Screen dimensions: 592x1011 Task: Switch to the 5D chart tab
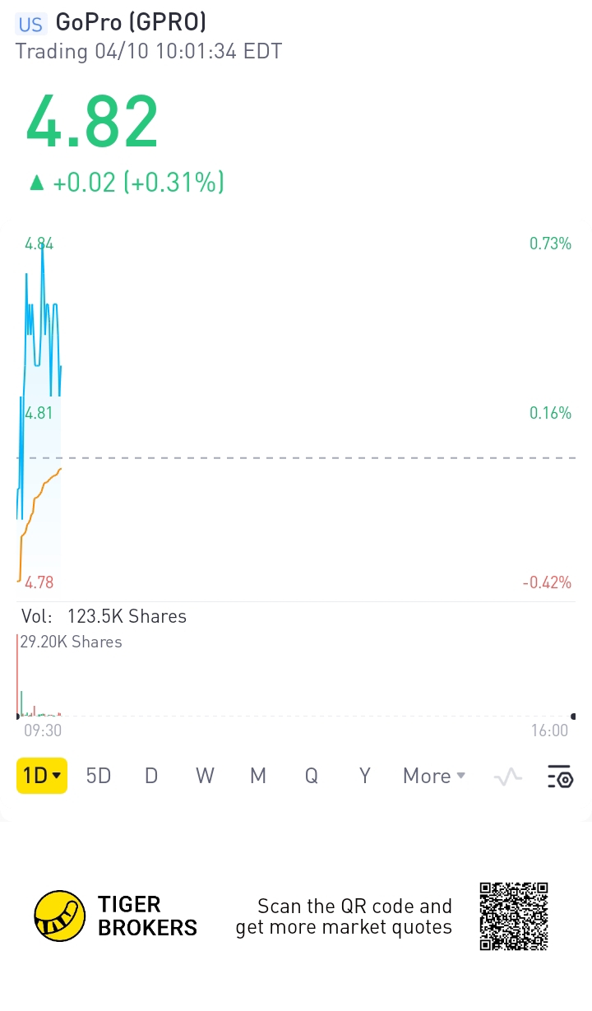(99, 776)
